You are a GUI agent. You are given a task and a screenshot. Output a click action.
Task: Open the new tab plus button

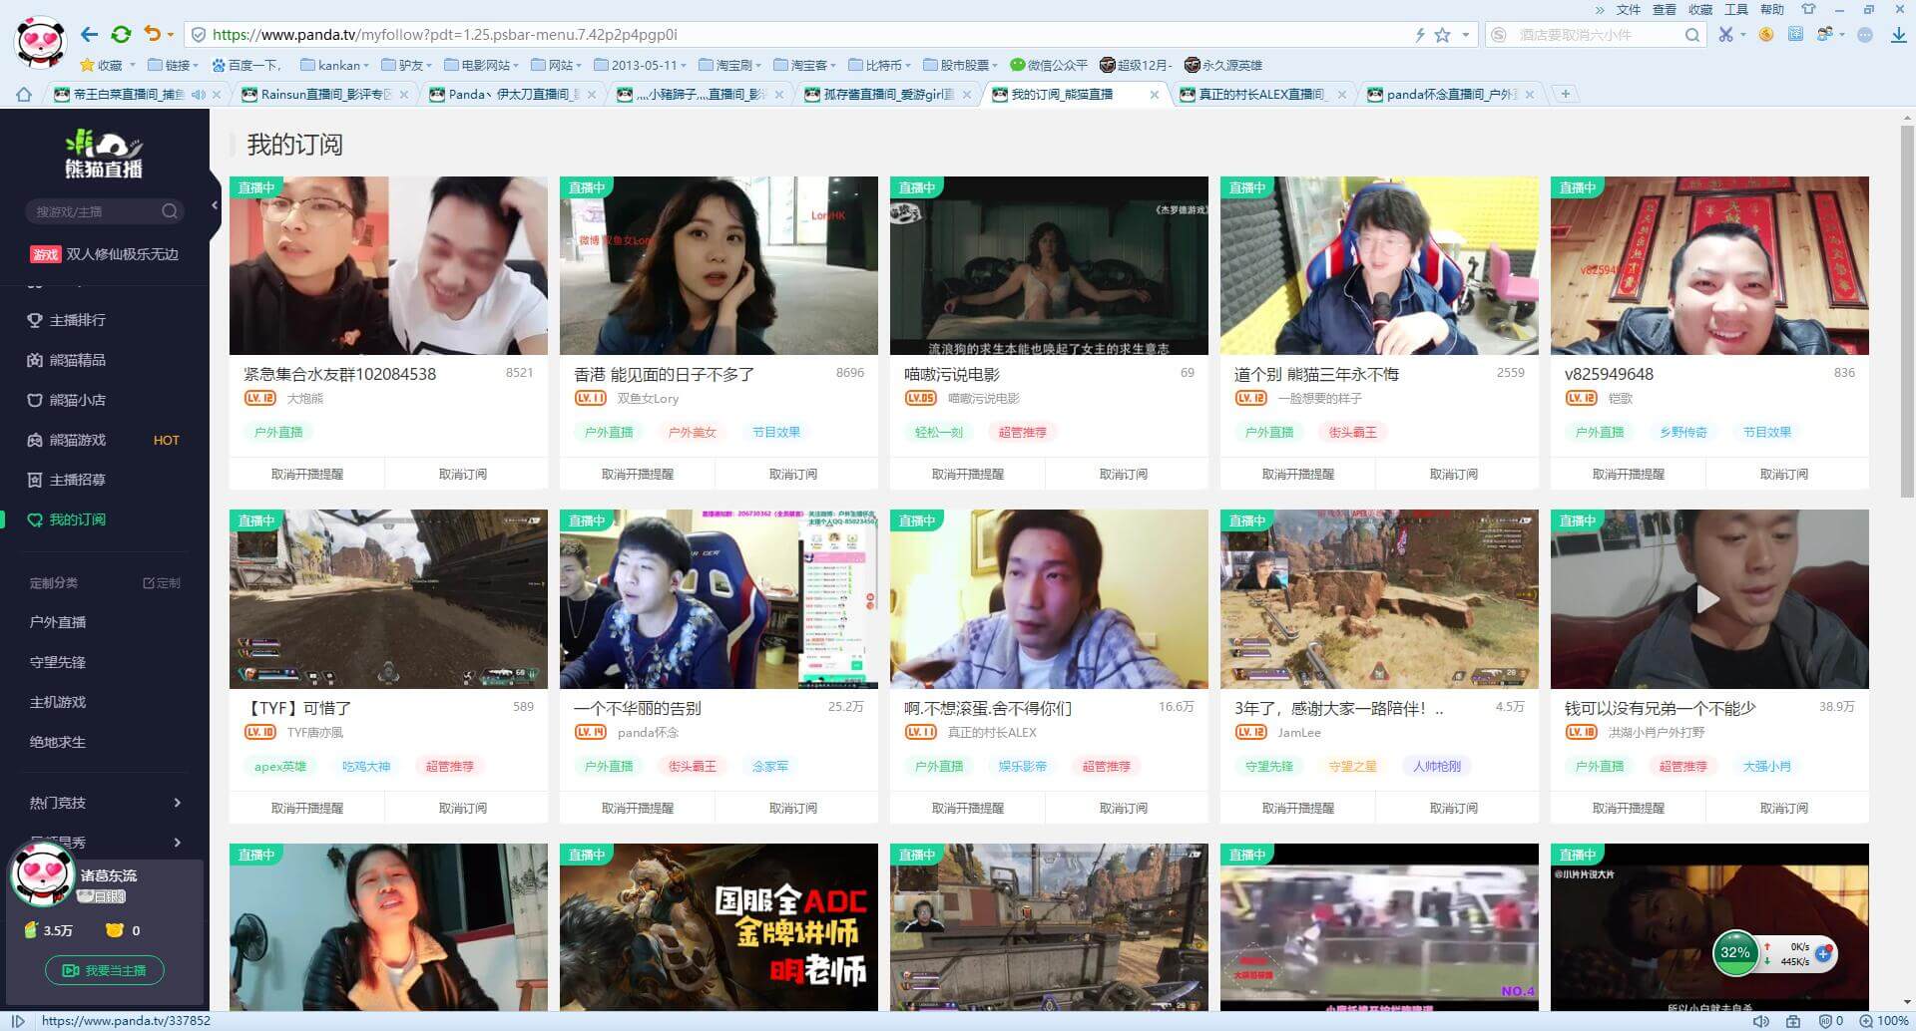pos(1566,94)
